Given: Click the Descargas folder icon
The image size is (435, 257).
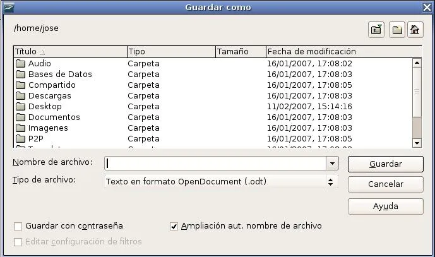Looking at the screenshot, I should 20,96.
